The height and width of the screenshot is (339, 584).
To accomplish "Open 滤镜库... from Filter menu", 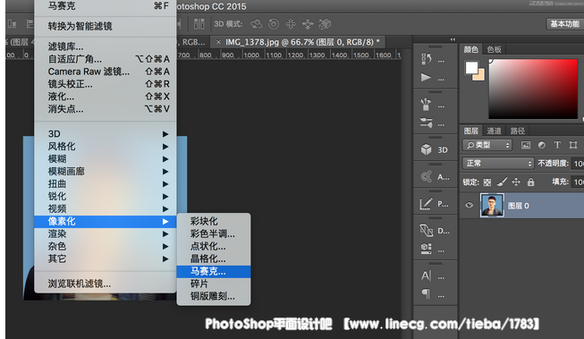I will point(106,47).
